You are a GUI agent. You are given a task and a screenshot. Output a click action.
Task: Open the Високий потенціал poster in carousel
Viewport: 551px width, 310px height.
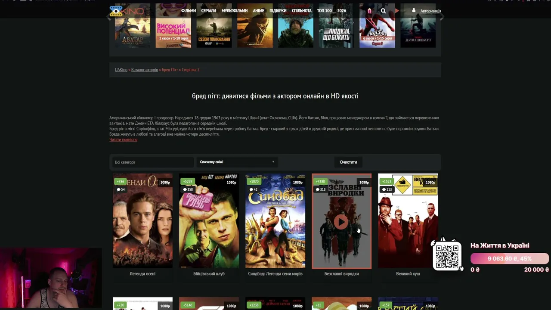pyautogui.click(x=173, y=26)
